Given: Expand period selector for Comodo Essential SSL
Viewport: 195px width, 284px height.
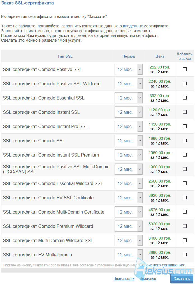Looking at the screenshot, I should (129, 98).
